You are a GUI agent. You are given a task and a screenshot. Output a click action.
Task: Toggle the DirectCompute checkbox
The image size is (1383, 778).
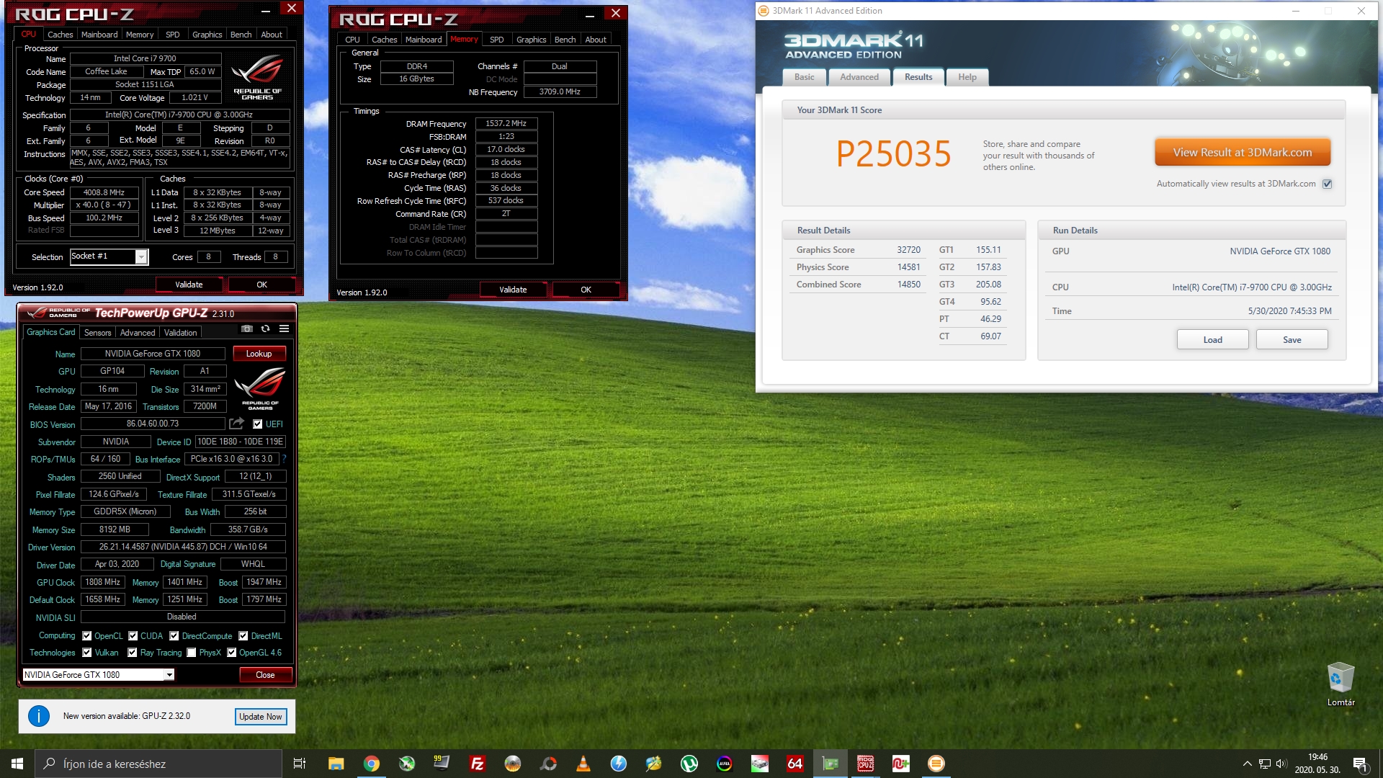click(x=174, y=636)
